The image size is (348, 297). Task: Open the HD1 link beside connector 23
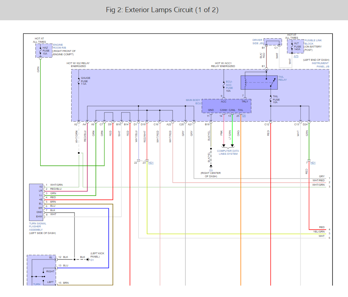click(x=150, y=163)
